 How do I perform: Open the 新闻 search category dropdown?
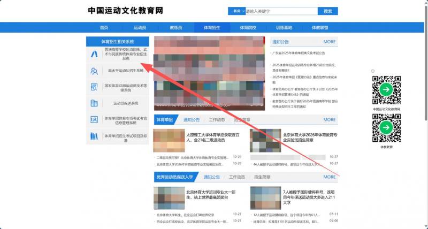(236, 11)
